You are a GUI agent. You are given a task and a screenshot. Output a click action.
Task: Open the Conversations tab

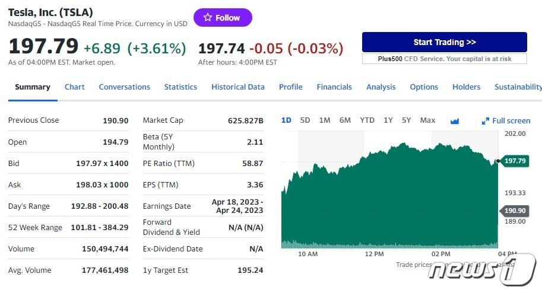(125, 87)
